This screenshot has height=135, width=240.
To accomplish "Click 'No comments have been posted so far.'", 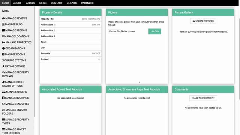I will pos(203,108).
